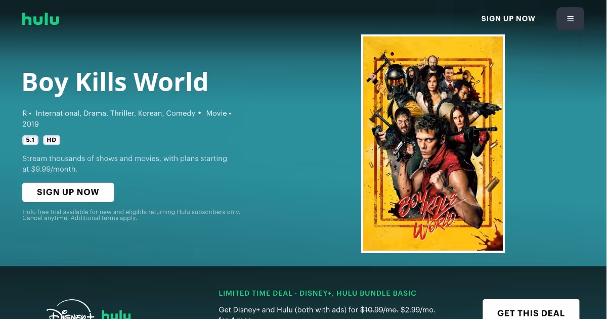The height and width of the screenshot is (319, 607).
Task: Click the $2.99/mo. deal price
Action: click(x=418, y=309)
